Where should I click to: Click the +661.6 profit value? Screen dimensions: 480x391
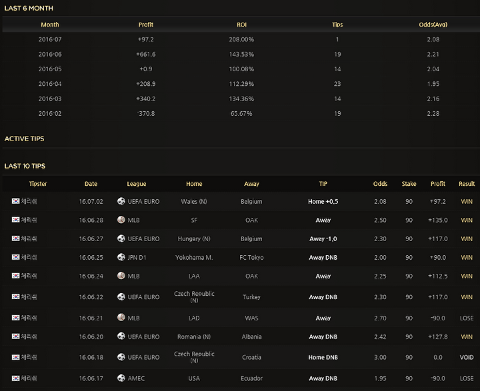point(146,54)
